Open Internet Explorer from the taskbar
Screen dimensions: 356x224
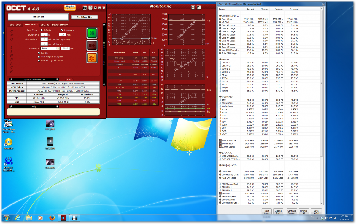tap(18, 218)
